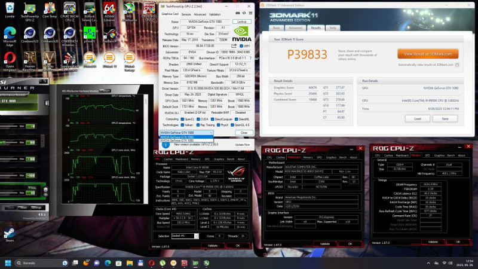Open Bench tab in Memory CPU-Z window
This screenshot has height=269, width=478.
[451, 155]
